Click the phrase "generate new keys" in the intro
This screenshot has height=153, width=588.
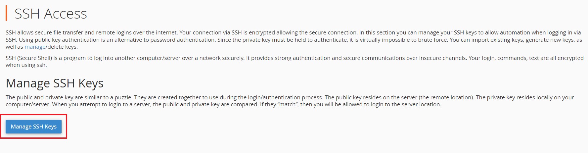[x=550, y=40]
